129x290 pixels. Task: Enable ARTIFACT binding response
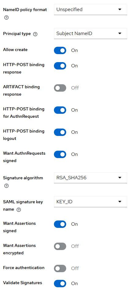coord(60,88)
